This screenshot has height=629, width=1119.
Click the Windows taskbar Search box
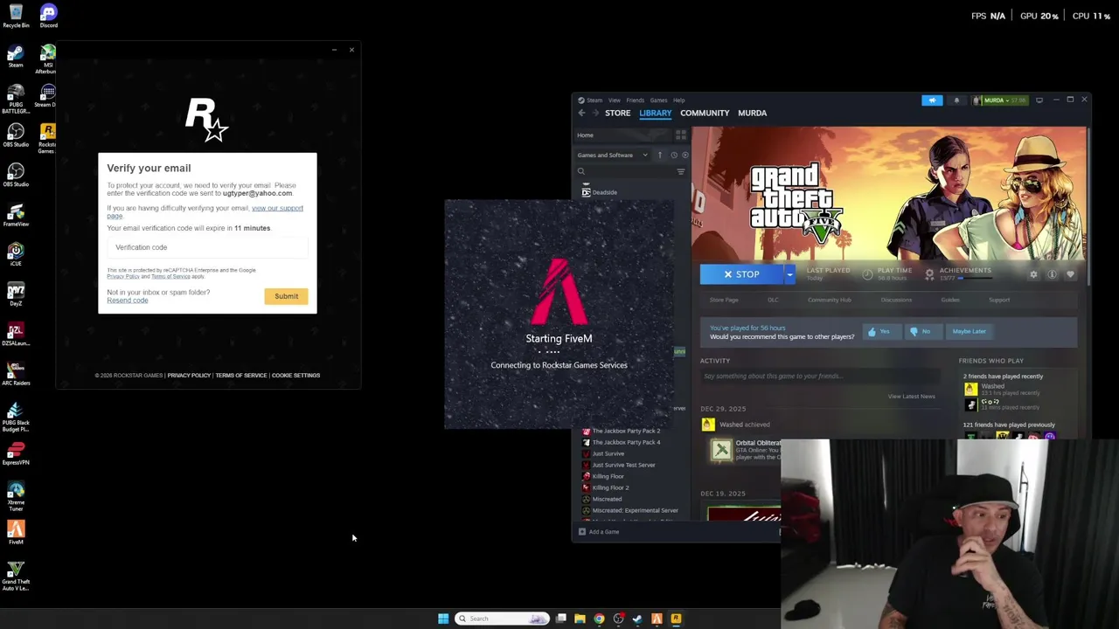pos(502,619)
